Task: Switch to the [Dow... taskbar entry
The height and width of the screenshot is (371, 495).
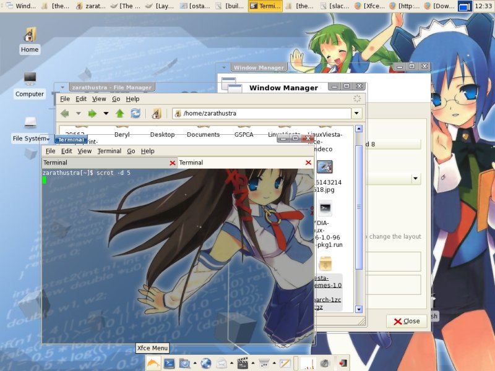Action: 439,6
